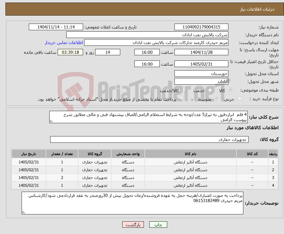Image resolution: width=284 pixels, height=234 pixels.
Task: Click the بازگشت back button
Action: pos(133,225)
